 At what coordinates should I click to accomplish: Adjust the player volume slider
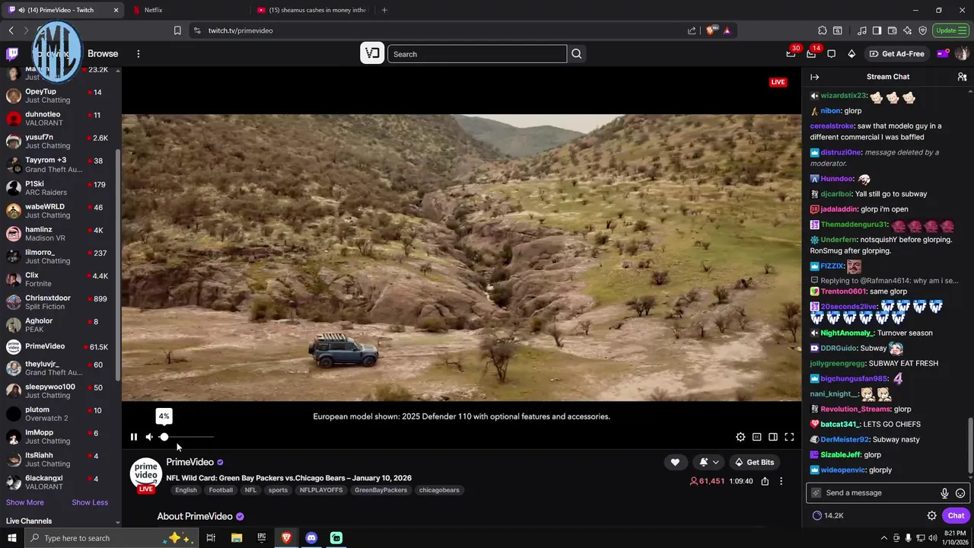(187, 437)
